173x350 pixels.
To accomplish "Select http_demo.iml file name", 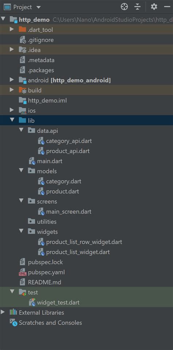I will tap(47, 101).
